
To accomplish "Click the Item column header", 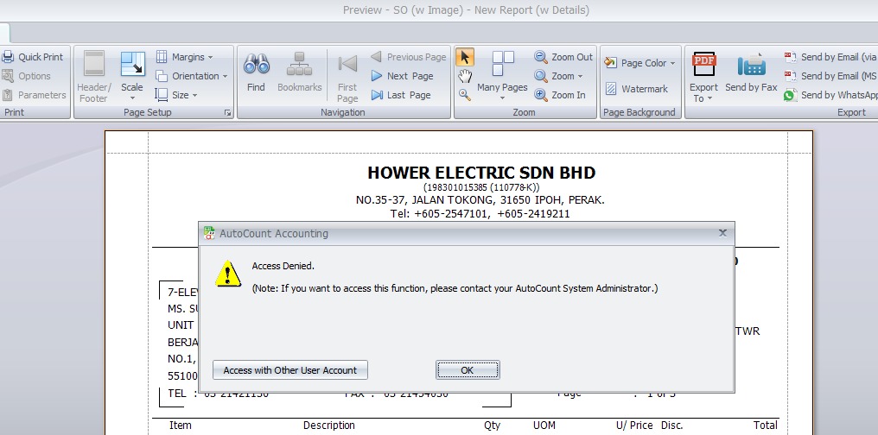I will click(x=181, y=426).
